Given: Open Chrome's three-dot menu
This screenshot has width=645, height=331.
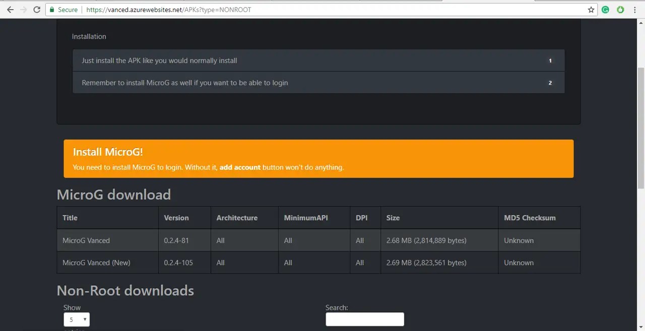Looking at the screenshot, I should tap(634, 10).
